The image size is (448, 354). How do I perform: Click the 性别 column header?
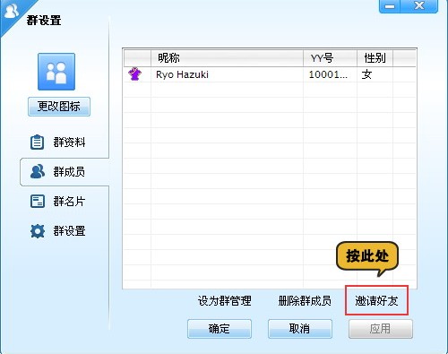[x=375, y=58]
